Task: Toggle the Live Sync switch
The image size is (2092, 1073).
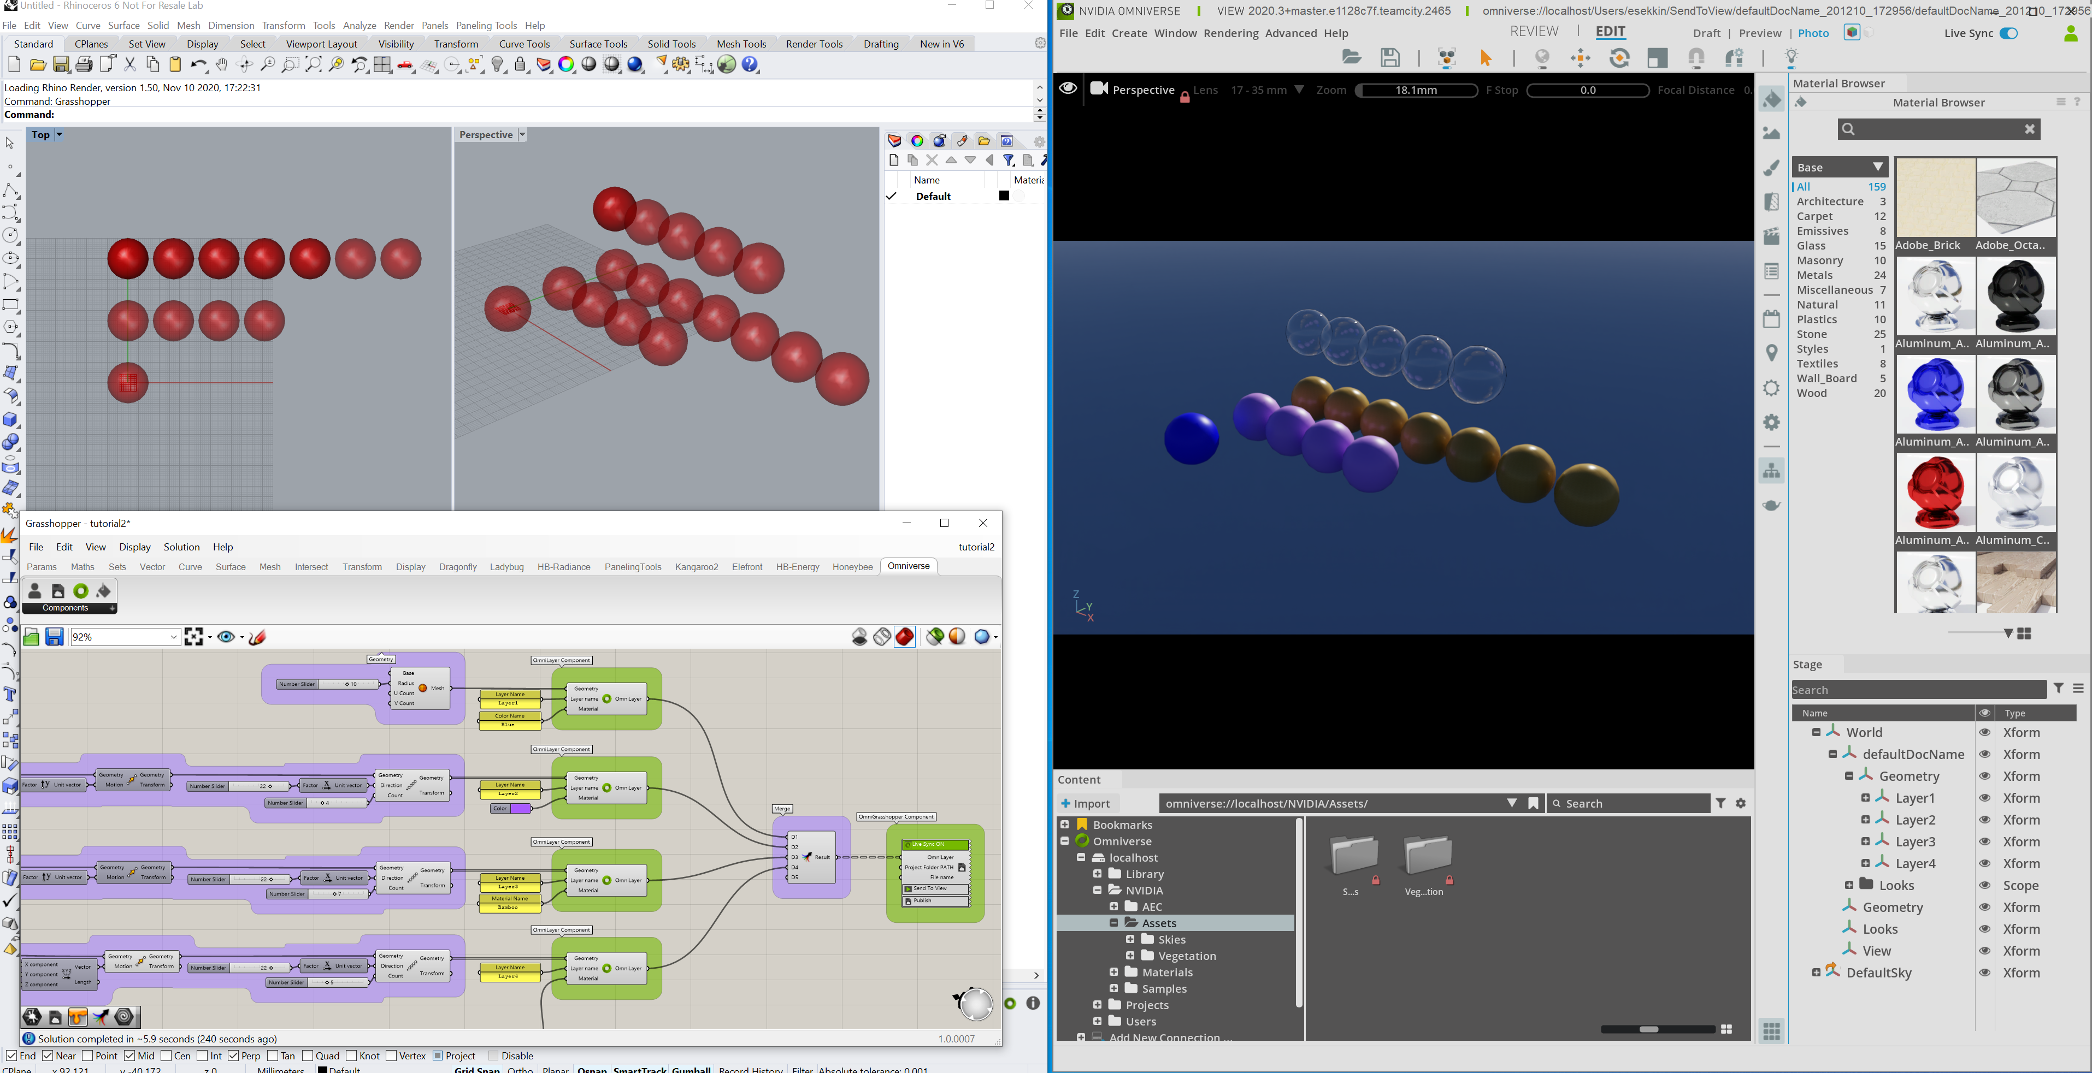Action: point(2008,33)
